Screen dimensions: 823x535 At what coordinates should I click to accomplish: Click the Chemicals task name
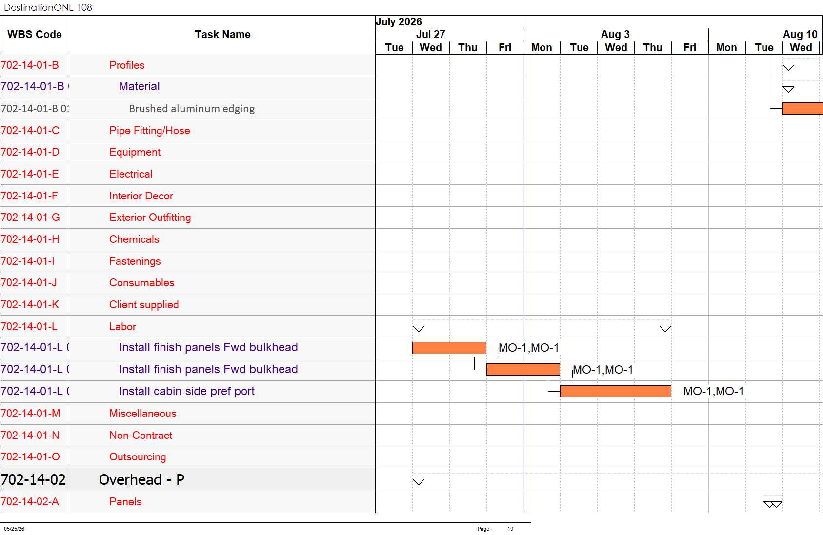click(134, 239)
